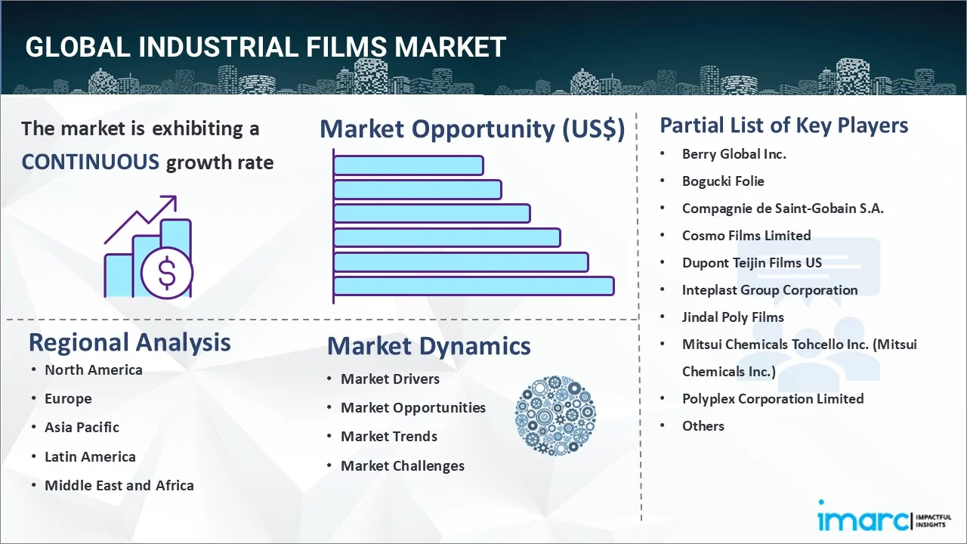Screen dimensions: 967x544
Task: Select North America in Regional Analysis
Action: tap(93, 369)
